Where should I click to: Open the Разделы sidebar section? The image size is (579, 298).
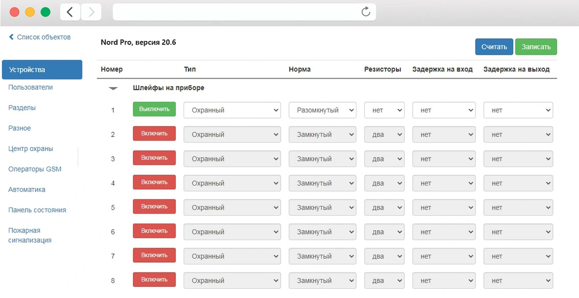click(22, 108)
